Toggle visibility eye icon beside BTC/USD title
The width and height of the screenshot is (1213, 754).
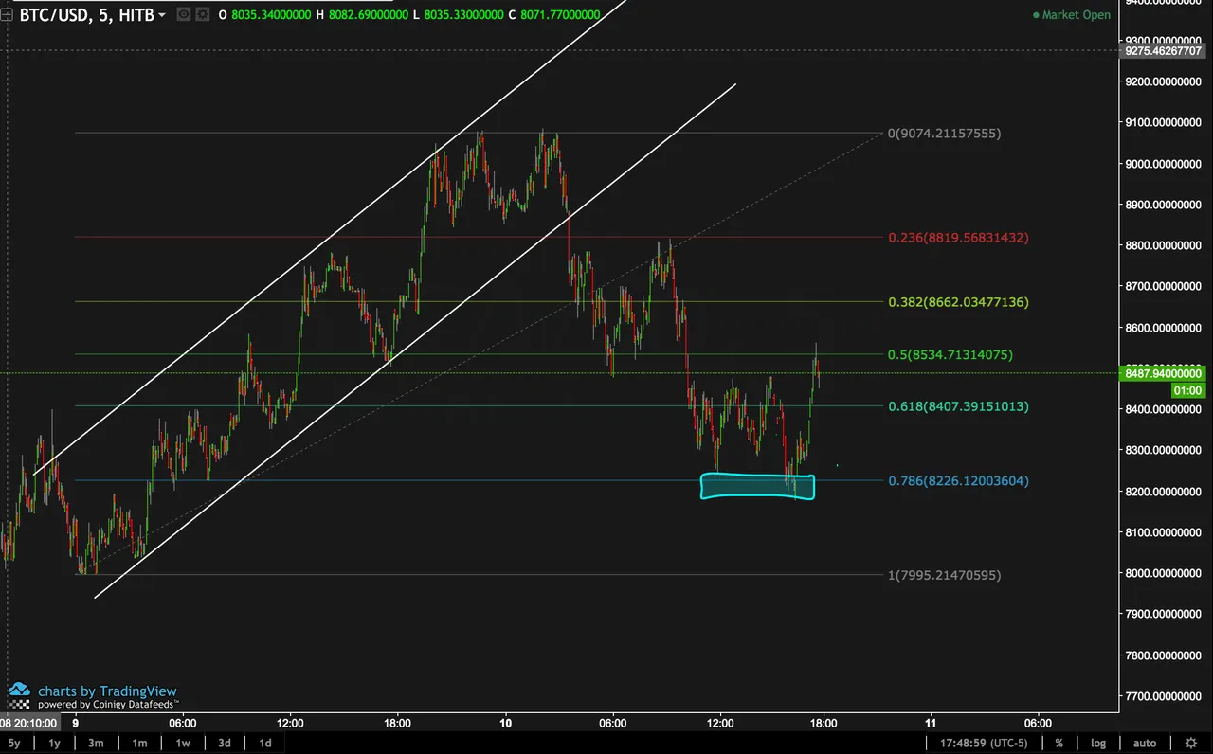(183, 15)
